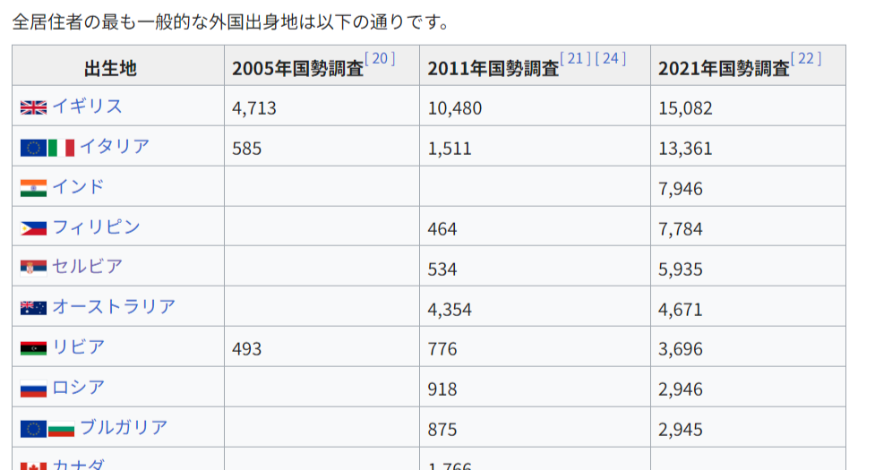Select the value 4,354 for オーストラリア

[450, 309]
